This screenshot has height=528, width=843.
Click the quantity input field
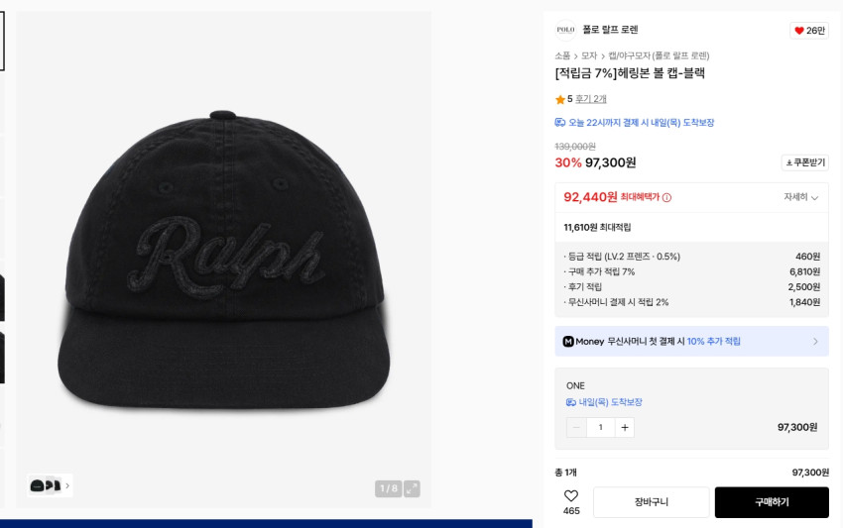(x=600, y=427)
